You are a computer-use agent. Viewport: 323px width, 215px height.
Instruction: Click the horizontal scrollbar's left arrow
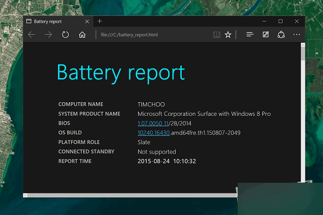pyautogui.click(x=26, y=195)
